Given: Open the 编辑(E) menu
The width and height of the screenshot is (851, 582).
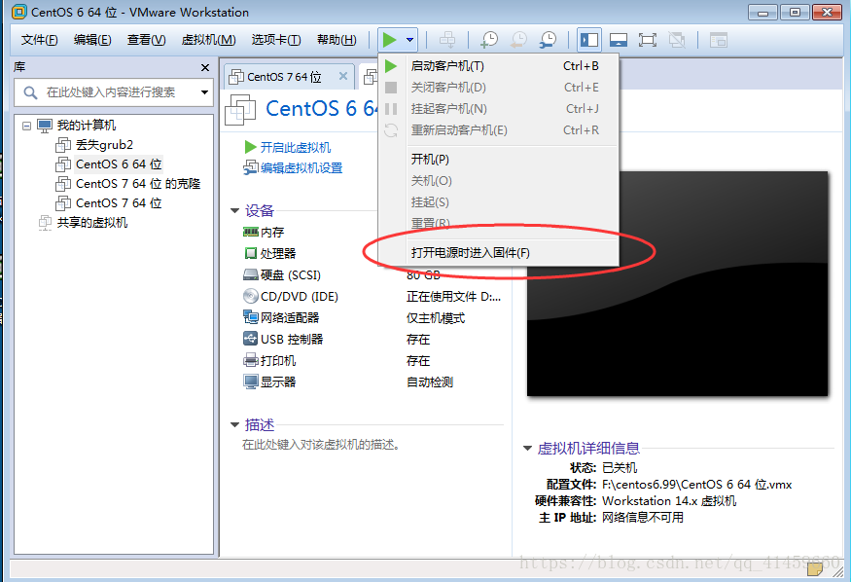Looking at the screenshot, I should [x=92, y=40].
